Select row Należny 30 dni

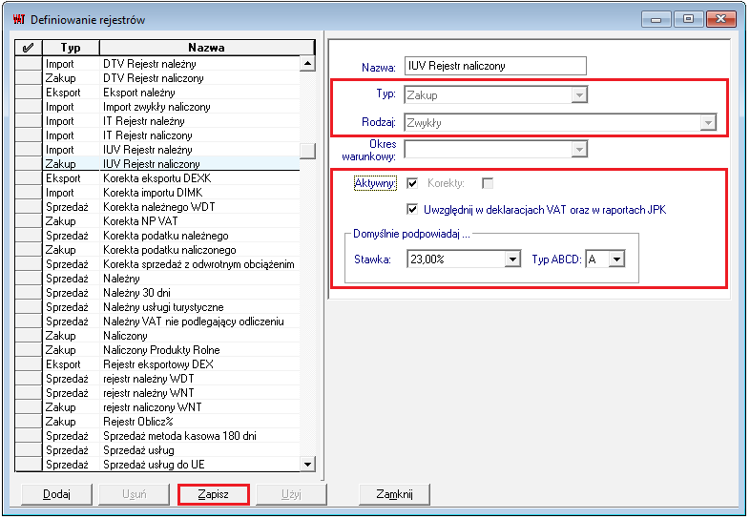[x=157, y=293]
